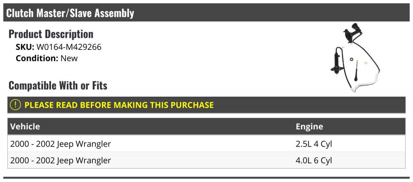The image size is (413, 182).
Task: Click the Engine column header
Action: coord(309,126)
